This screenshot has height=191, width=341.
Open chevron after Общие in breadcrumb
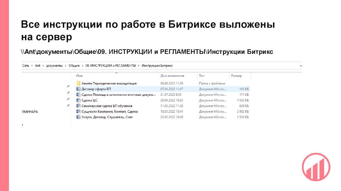(83, 66)
